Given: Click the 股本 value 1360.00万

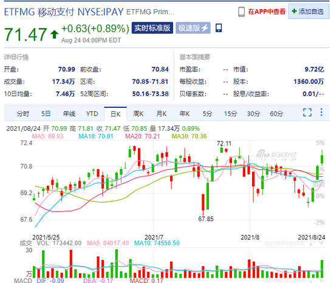Looking at the screenshot, I should coord(308,81).
